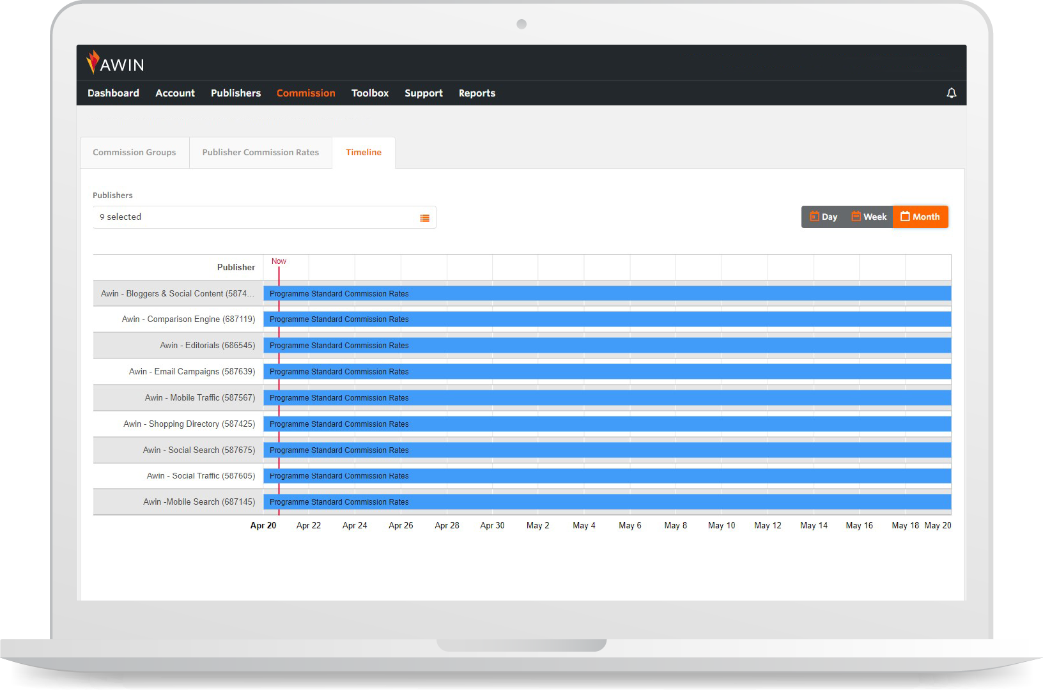Expand the '9 selected' publishers dropdown

click(x=264, y=217)
